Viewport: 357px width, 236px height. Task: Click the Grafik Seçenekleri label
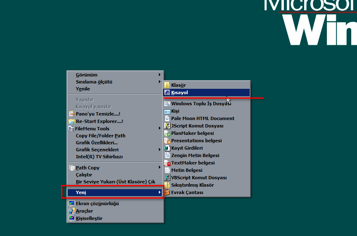[x=97, y=150]
